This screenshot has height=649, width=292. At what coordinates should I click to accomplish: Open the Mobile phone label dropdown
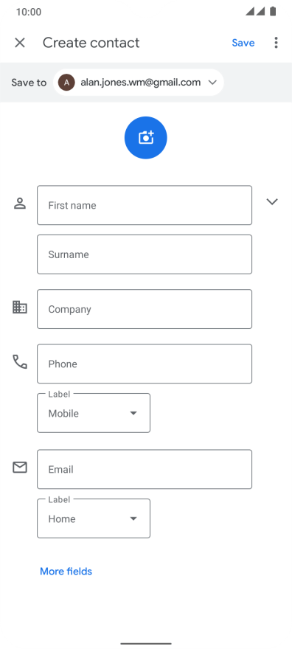click(x=94, y=413)
